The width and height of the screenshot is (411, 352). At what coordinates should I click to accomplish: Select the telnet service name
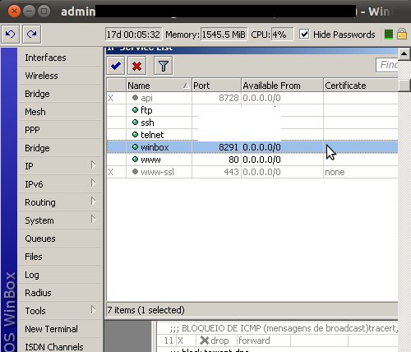coord(152,135)
